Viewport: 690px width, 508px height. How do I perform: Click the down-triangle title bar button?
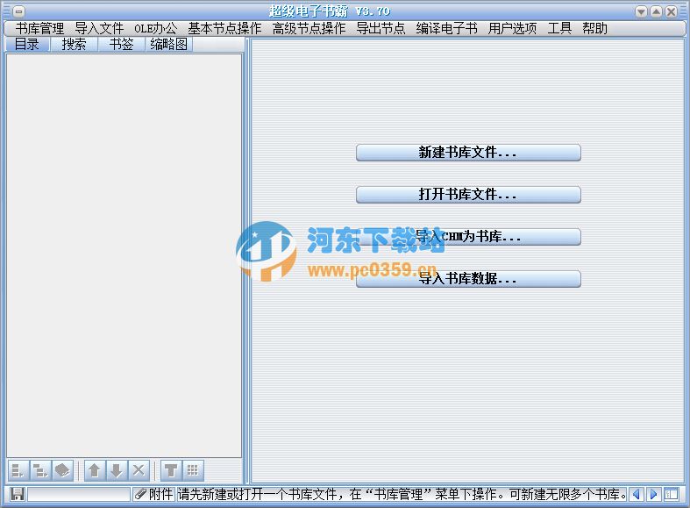click(641, 11)
